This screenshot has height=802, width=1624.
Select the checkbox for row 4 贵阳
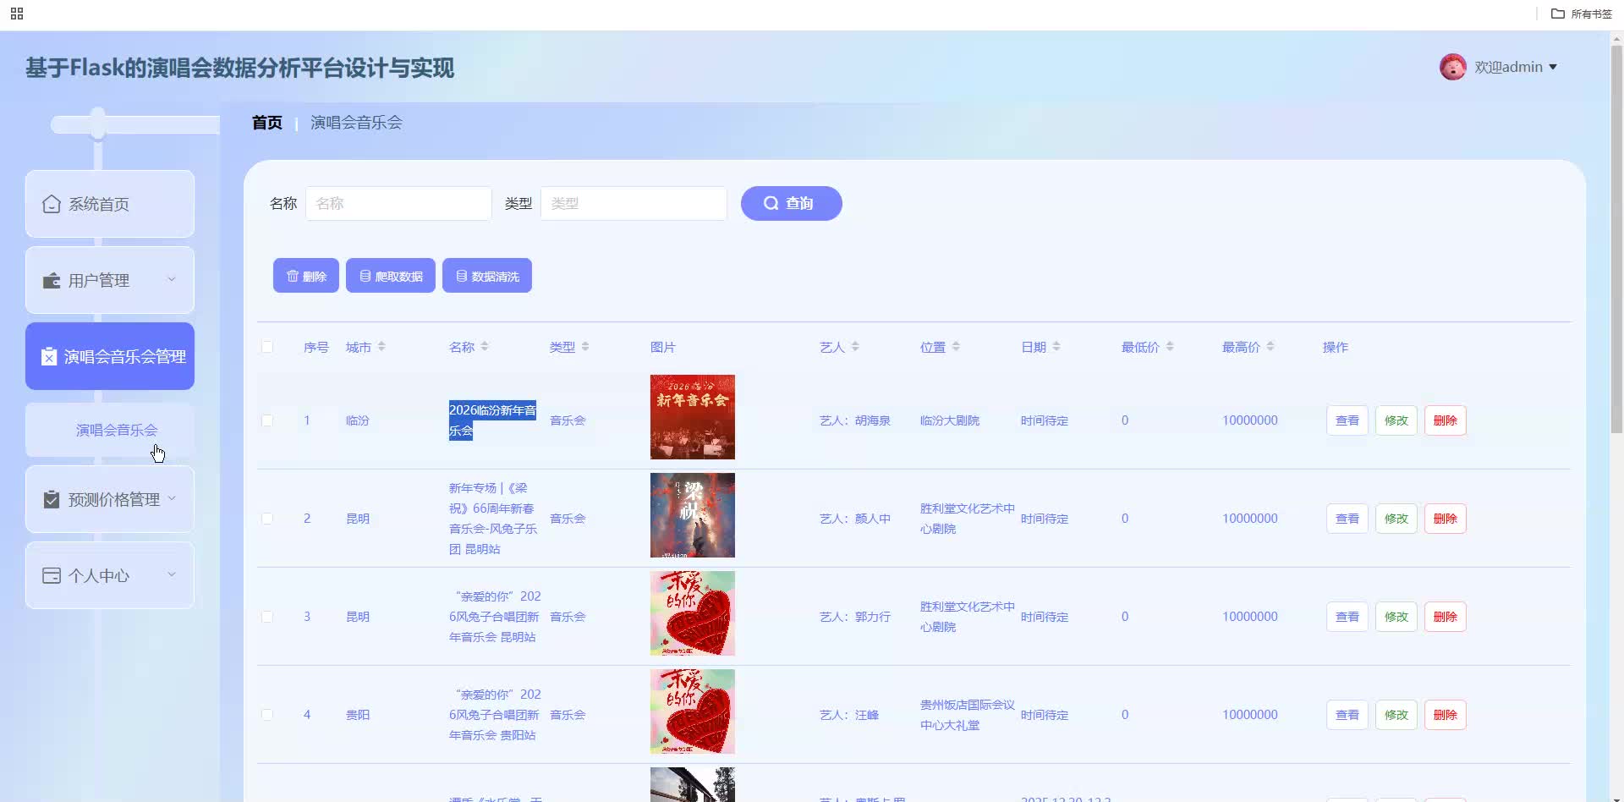click(267, 715)
